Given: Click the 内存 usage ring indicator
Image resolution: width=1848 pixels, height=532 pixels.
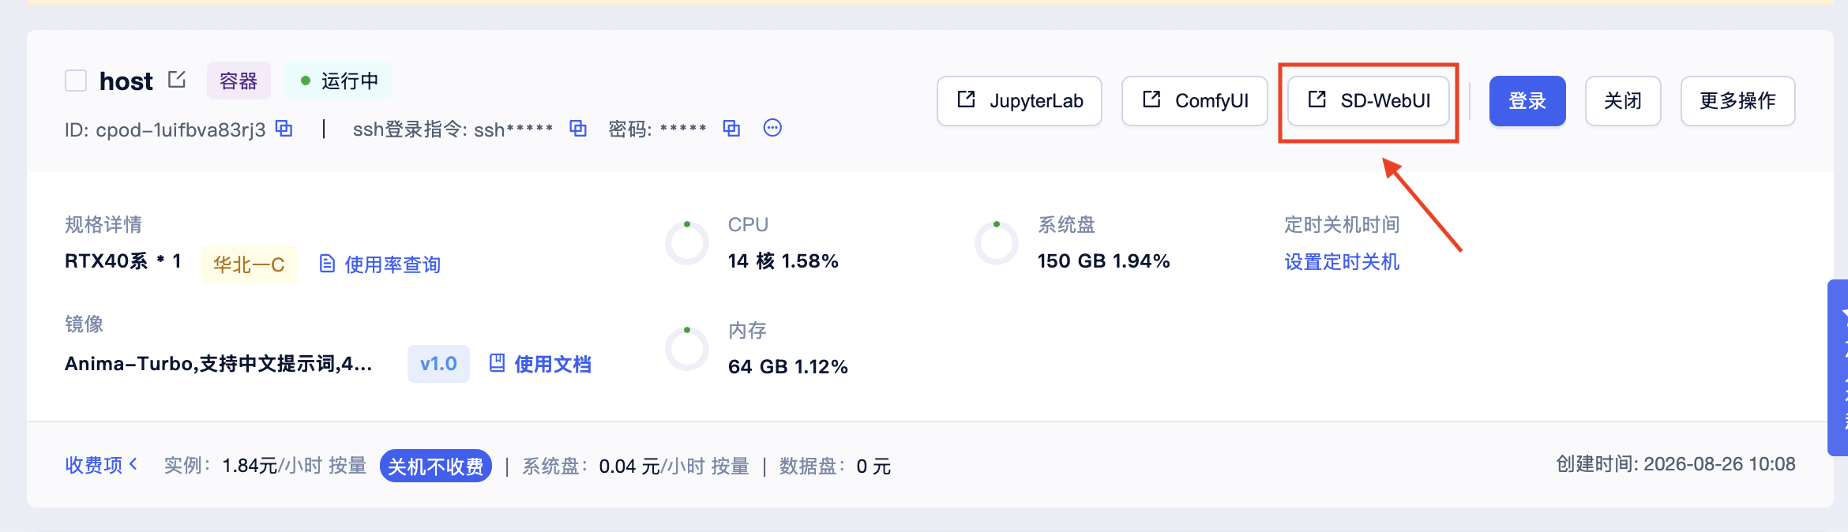Looking at the screenshot, I should 687,349.
